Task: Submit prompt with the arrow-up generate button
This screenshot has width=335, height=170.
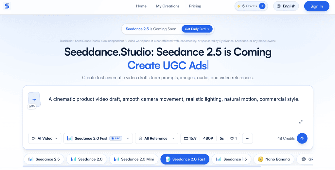Action: [302, 138]
